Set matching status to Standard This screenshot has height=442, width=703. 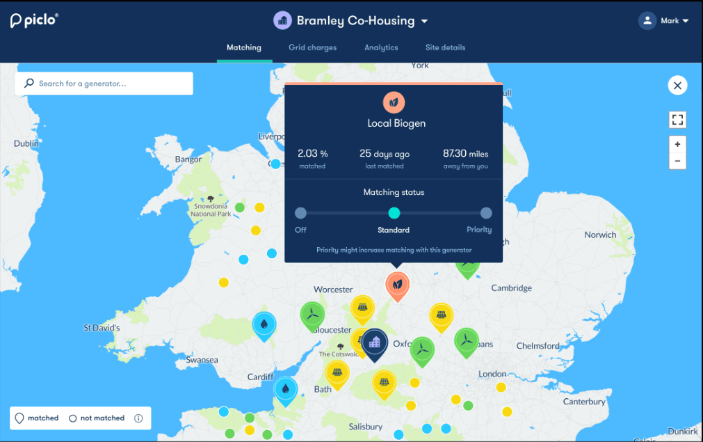click(394, 213)
